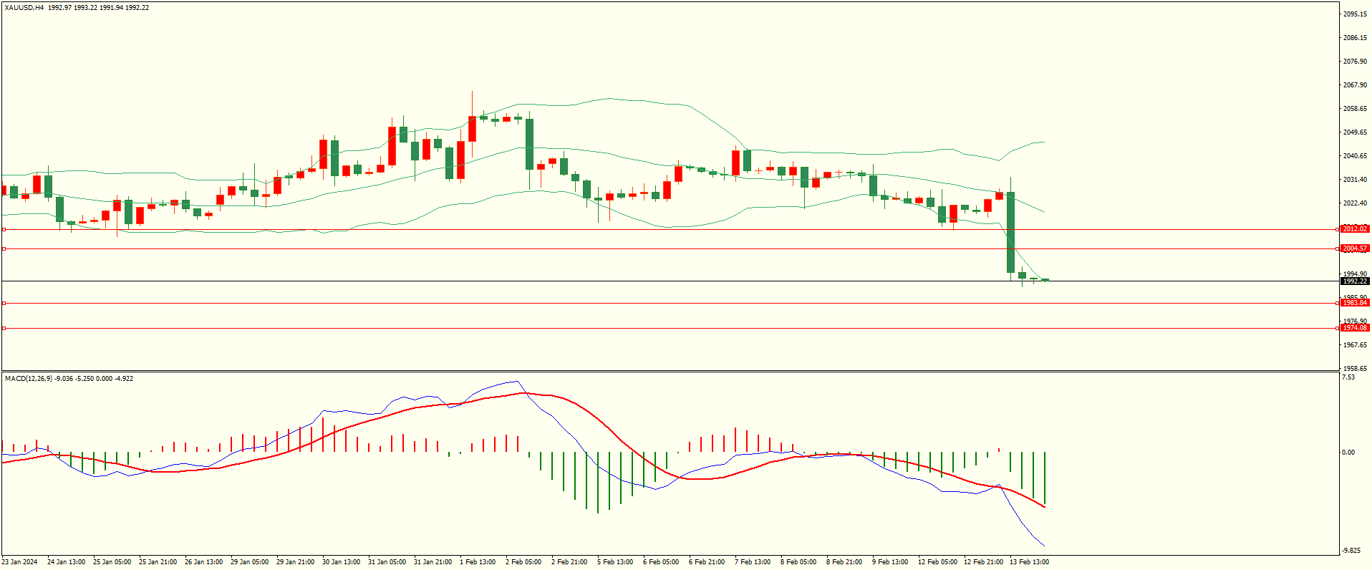
Task: Click the 23 Jan 2024 date label
Action: (20, 562)
